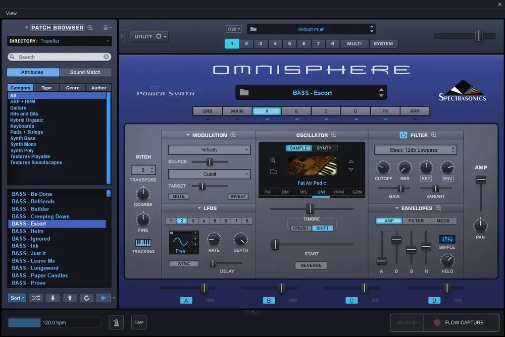
Task: Click the Patch Browser lock icon
Action: (x=106, y=28)
